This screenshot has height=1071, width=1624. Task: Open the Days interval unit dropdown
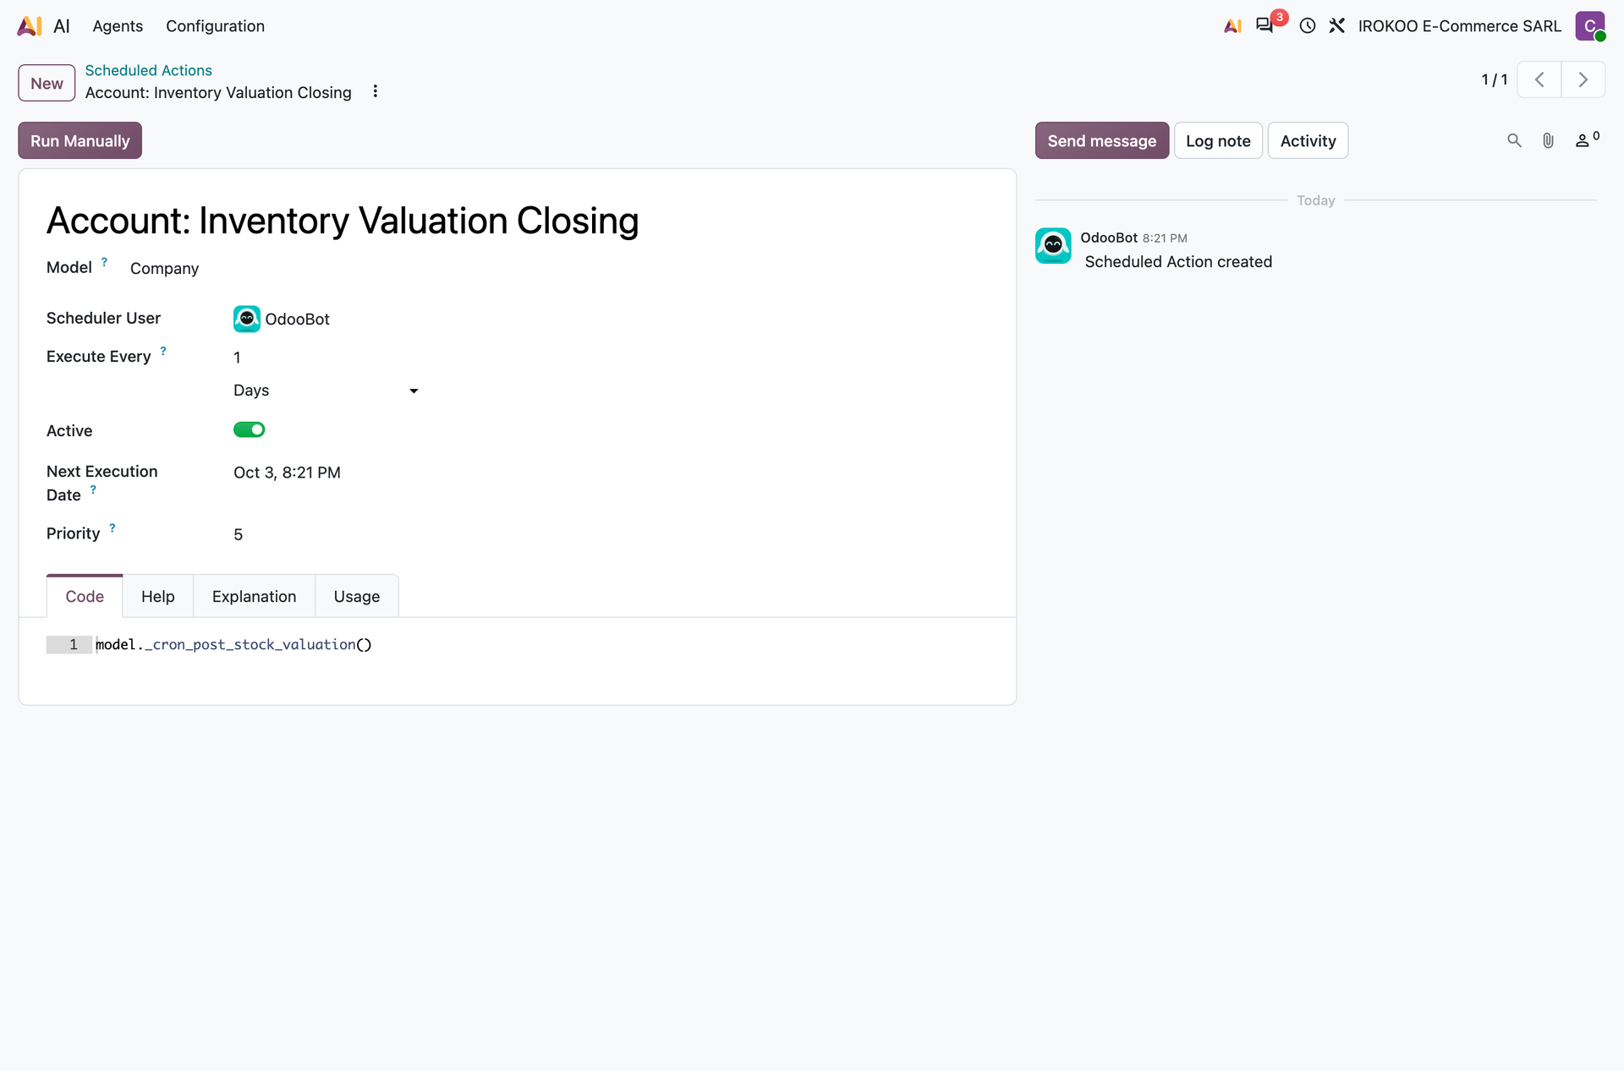click(x=326, y=391)
